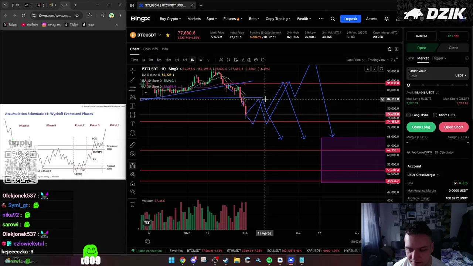Open the more menu ellipsis in BingX header
The image size is (473, 266).
point(321,19)
